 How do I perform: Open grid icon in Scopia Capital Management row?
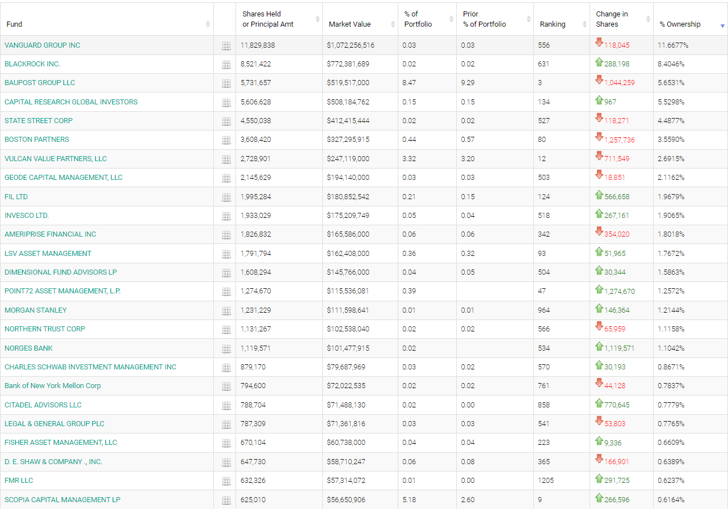[x=226, y=500]
